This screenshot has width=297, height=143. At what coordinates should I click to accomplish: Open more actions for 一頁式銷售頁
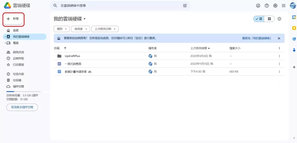[x=279, y=64]
